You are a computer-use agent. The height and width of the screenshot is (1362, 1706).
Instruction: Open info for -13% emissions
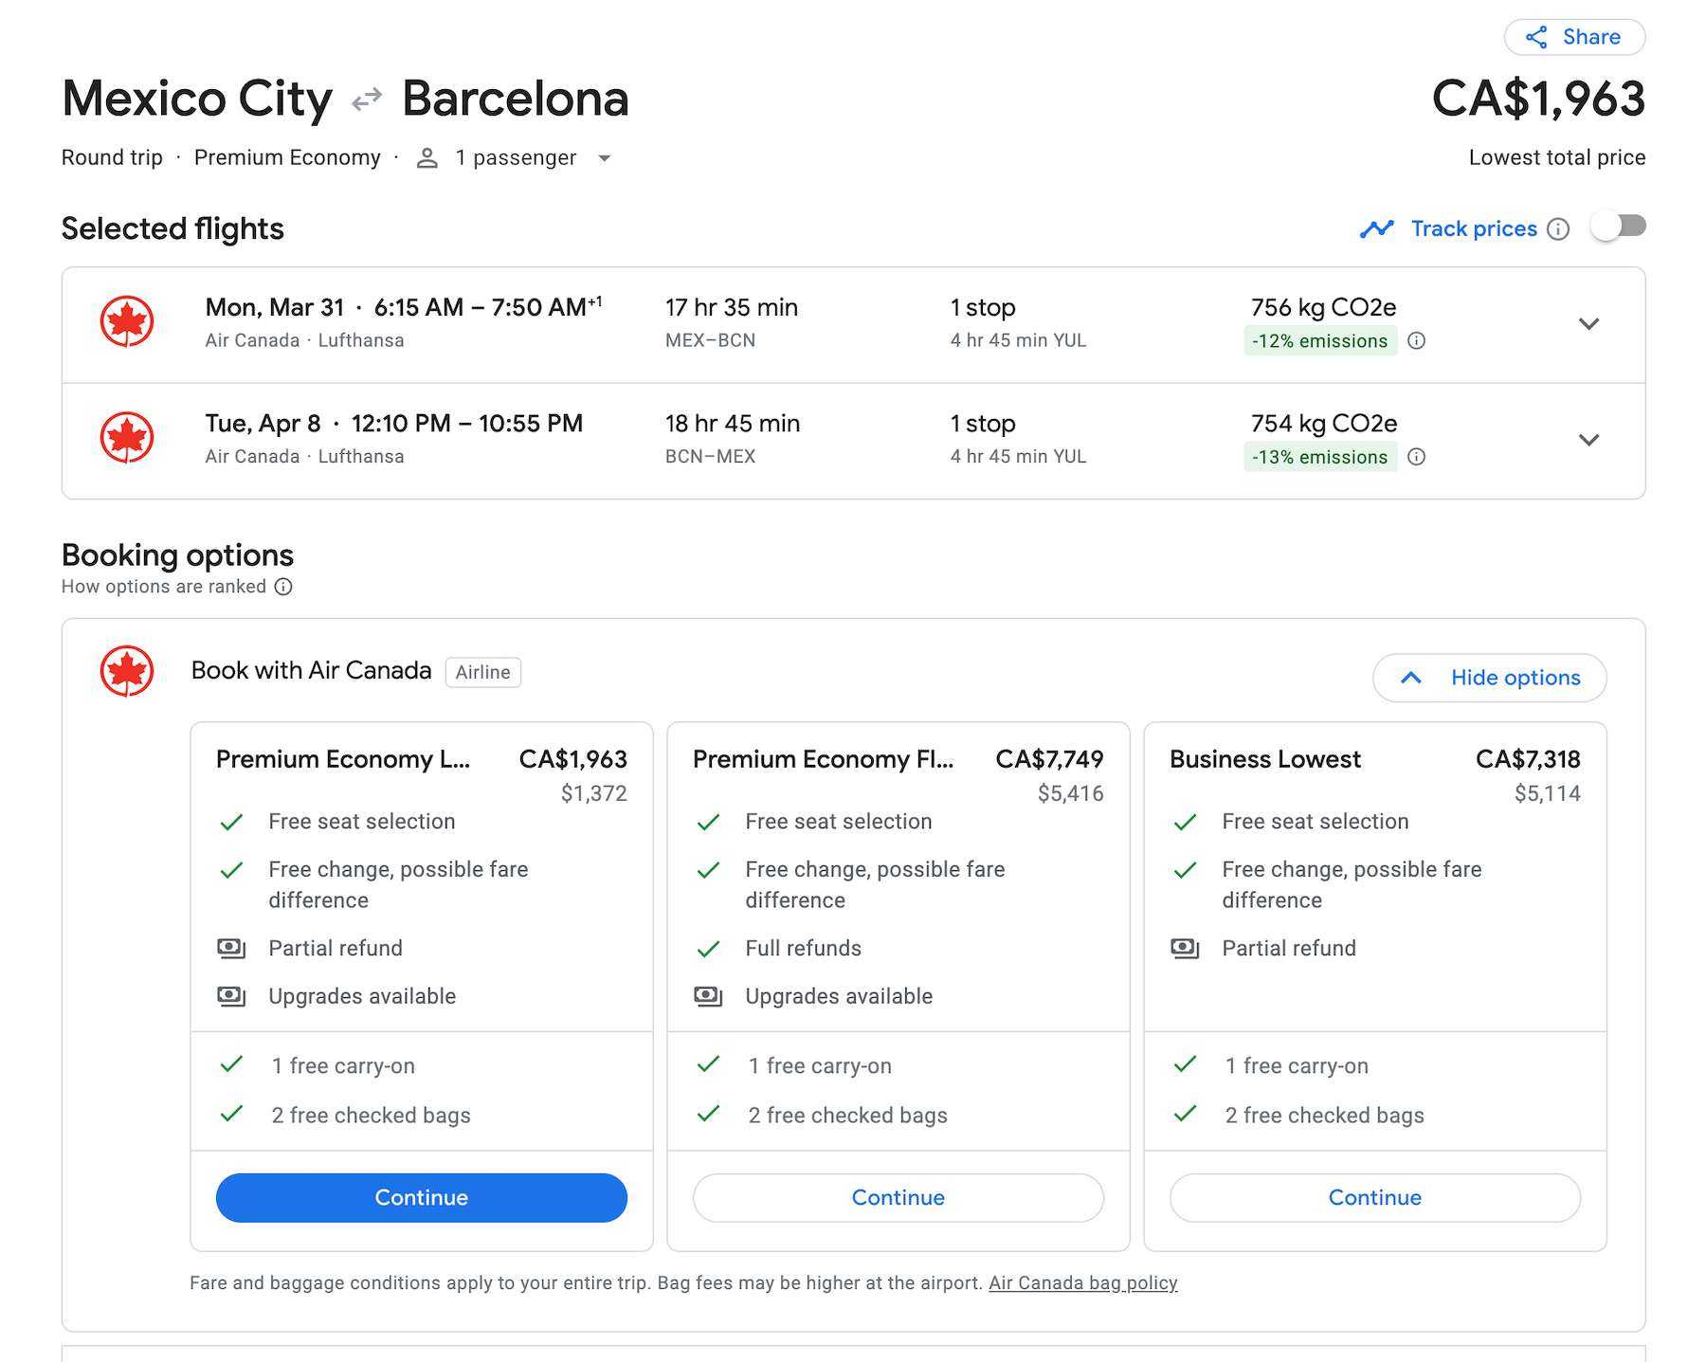(x=1416, y=457)
